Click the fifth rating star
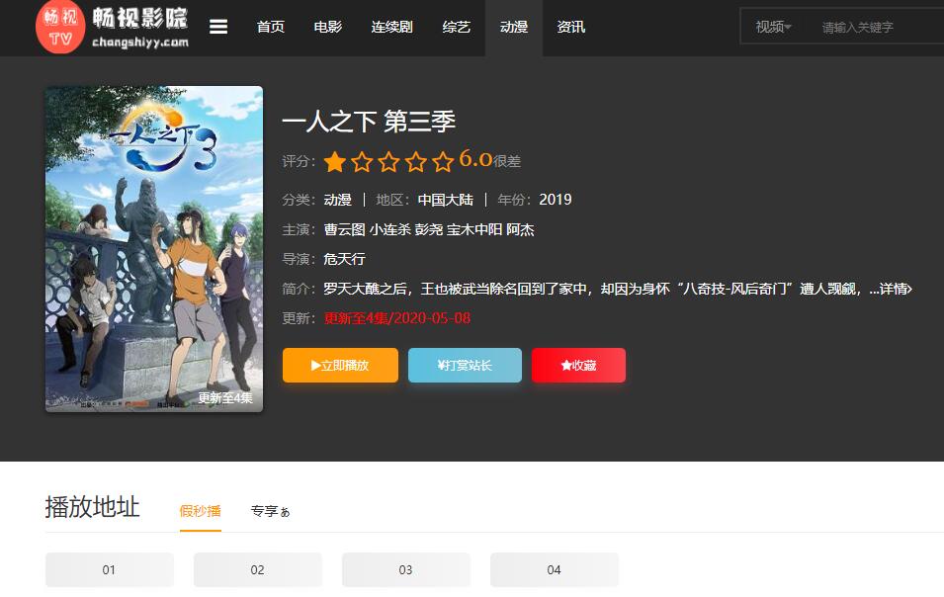The image size is (944, 597). coord(443,162)
